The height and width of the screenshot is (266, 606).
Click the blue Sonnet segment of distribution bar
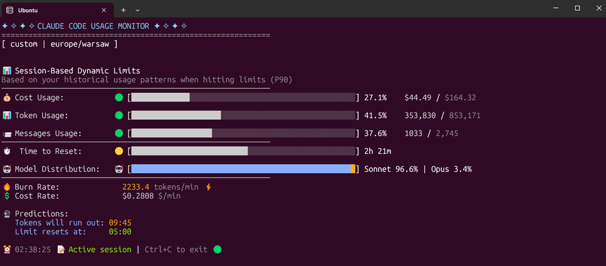click(x=241, y=169)
